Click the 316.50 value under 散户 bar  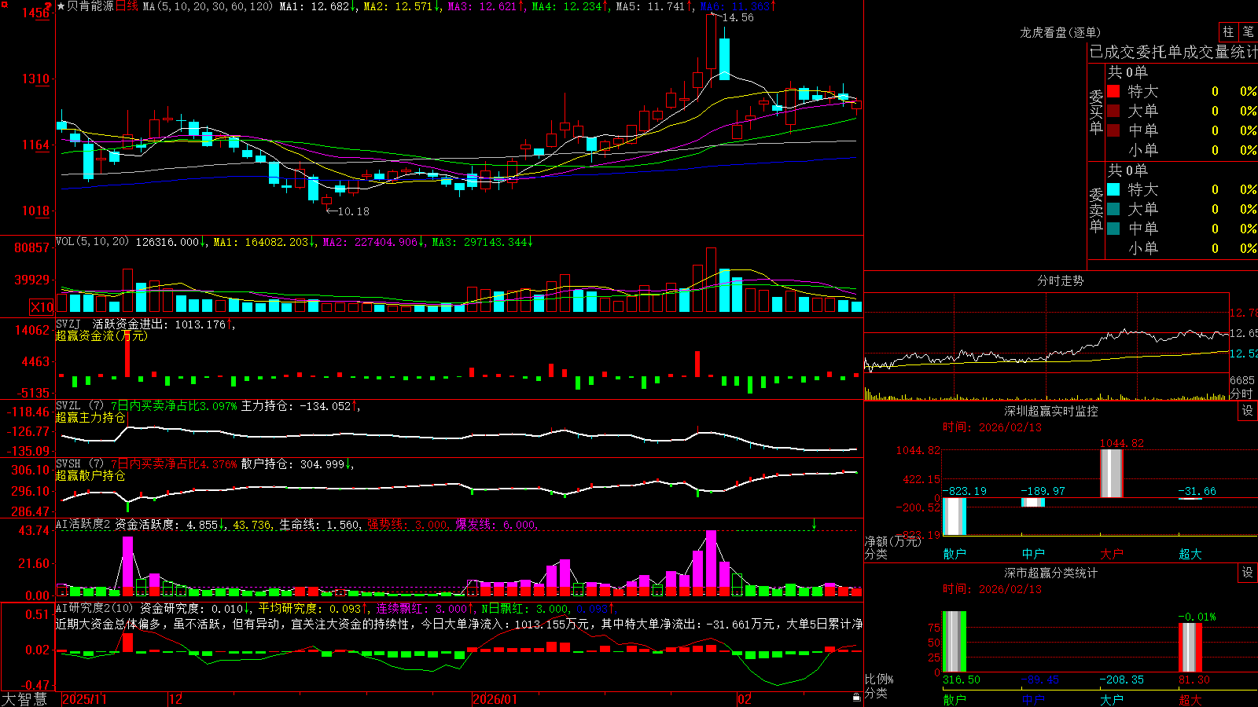pyautogui.click(x=962, y=680)
